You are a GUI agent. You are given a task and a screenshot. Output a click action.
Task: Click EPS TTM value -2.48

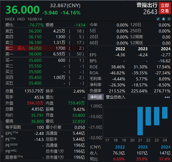(39, 133)
